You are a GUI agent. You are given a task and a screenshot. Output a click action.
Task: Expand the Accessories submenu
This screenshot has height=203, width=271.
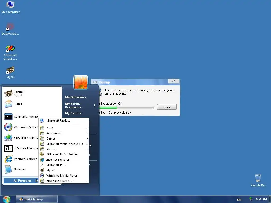(64, 133)
